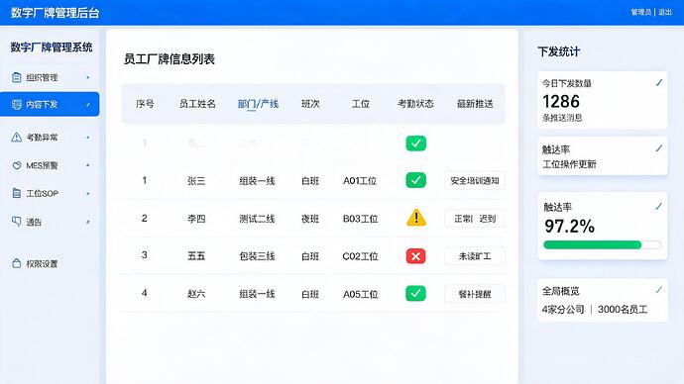Click the 工位SOP document icon
Viewport: 684px width, 384px height.
(16, 193)
